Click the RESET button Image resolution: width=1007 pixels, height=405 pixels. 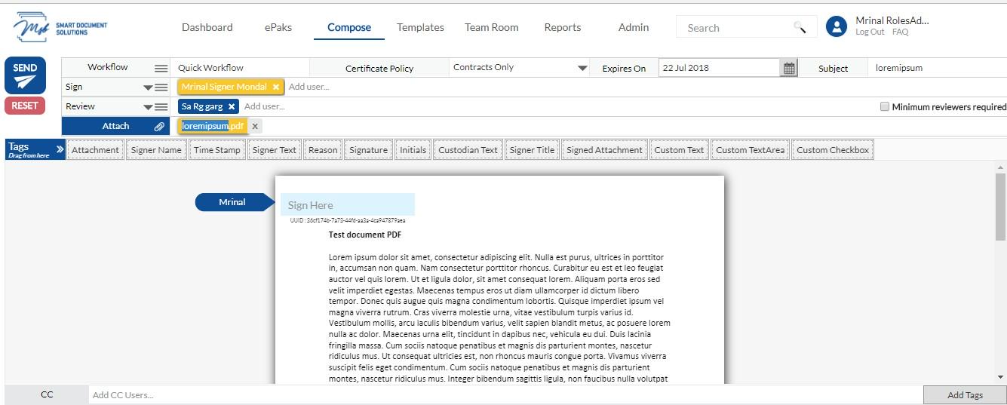tap(25, 106)
